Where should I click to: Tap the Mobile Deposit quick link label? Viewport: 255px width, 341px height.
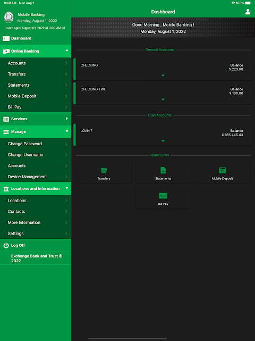pos(223,179)
